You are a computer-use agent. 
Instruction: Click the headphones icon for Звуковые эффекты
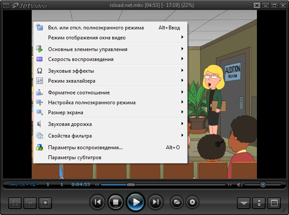39,71
